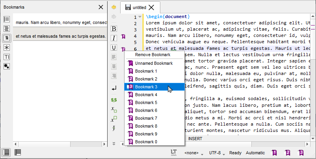Click the Italic formatting icon
This screenshot has width=316, height=159.
click(x=114, y=38)
